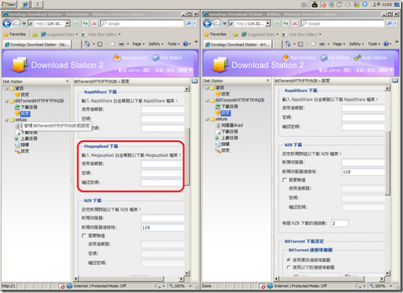
Task: Collapse Disk Station sidebar in right window
Action: coord(268,81)
